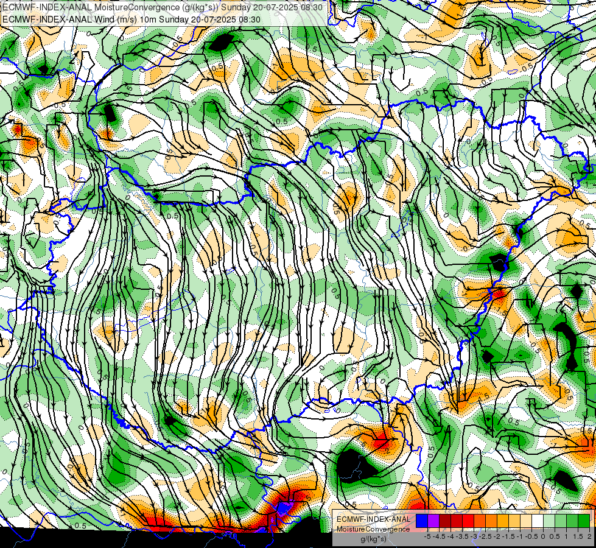Click the '-2' legend scale value
This screenshot has width=596, height=548.
[497, 536]
